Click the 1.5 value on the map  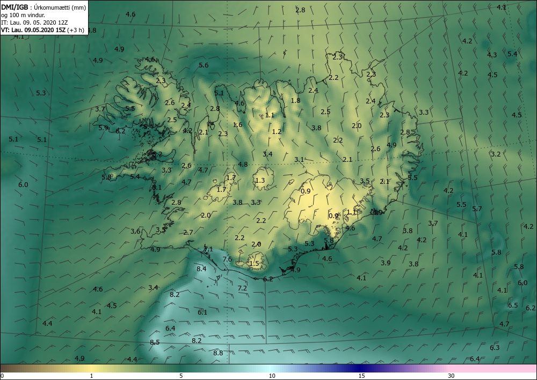(254, 263)
